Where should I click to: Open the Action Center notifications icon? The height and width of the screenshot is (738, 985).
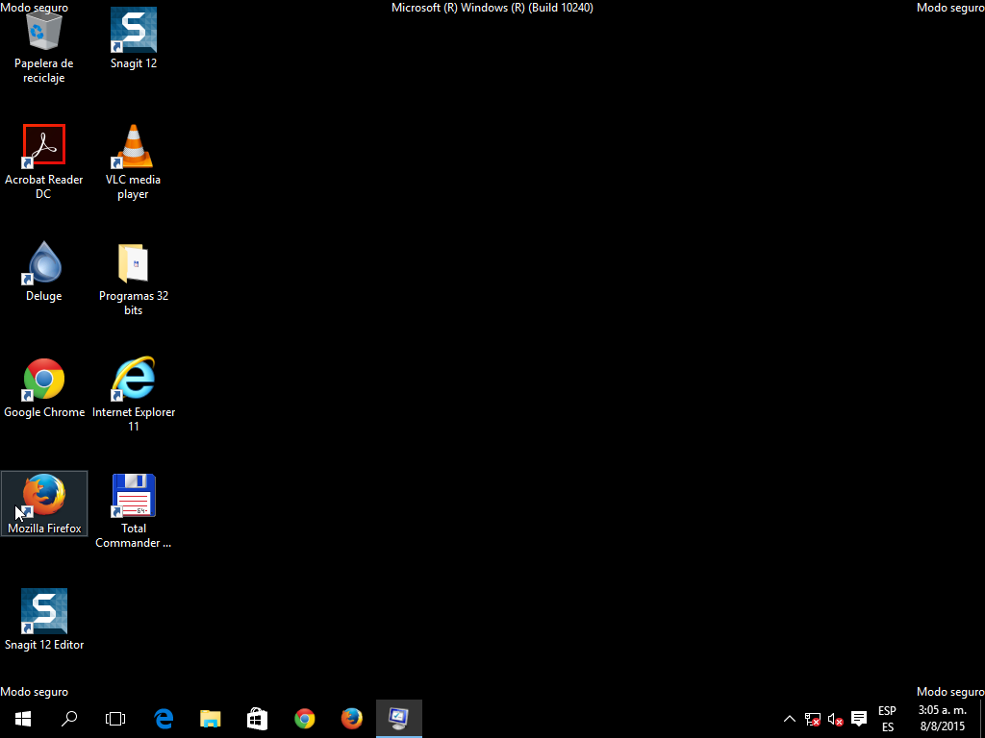[859, 719]
